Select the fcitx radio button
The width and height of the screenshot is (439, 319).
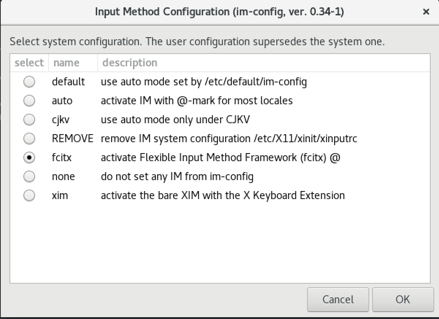29,157
